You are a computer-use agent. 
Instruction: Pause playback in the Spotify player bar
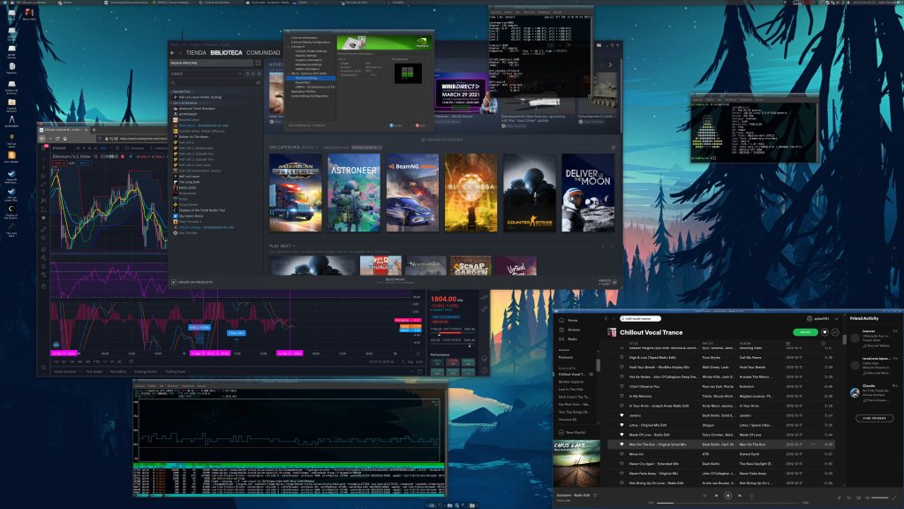pyautogui.click(x=727, y=496)
